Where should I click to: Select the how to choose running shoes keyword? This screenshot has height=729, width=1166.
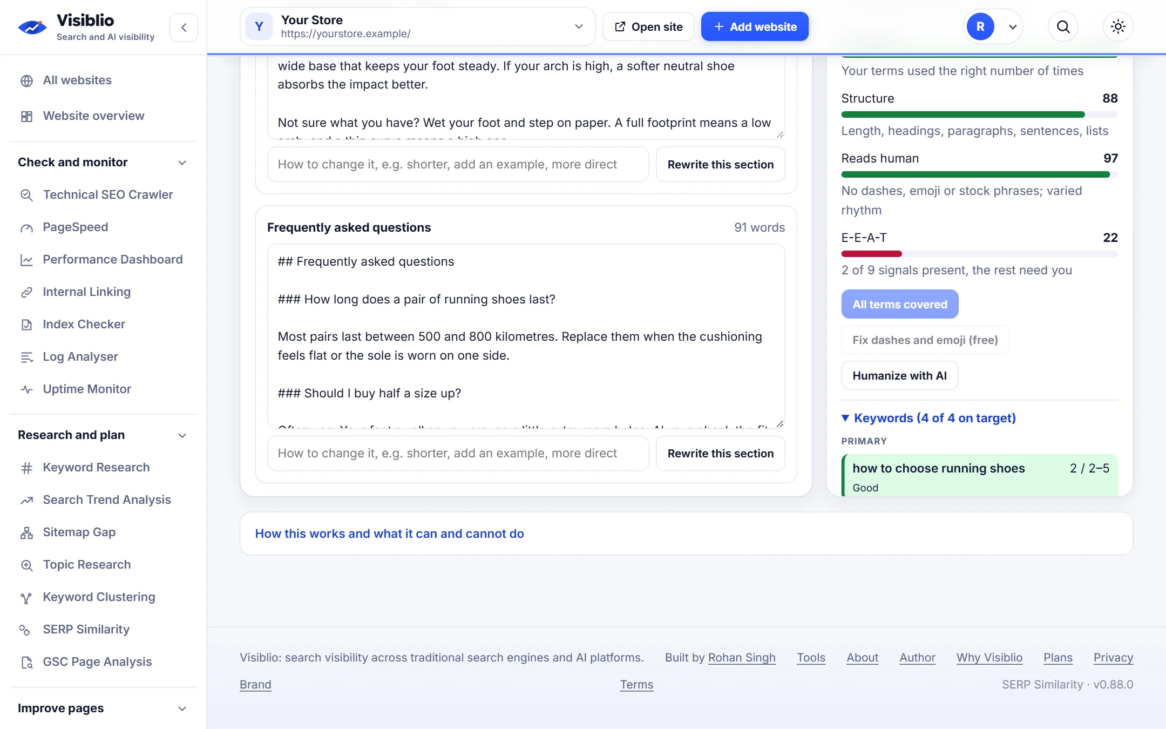click(x=979, y=475)
